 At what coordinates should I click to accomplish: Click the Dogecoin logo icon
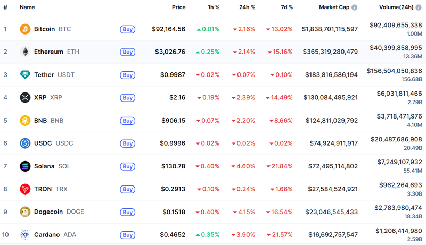click(x=25, y=212)
